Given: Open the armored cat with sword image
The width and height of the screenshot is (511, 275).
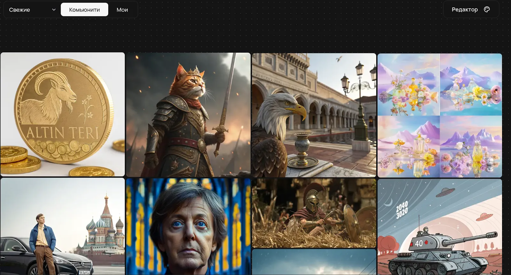Looking at the screenshot, I should (x=188, y=115).
